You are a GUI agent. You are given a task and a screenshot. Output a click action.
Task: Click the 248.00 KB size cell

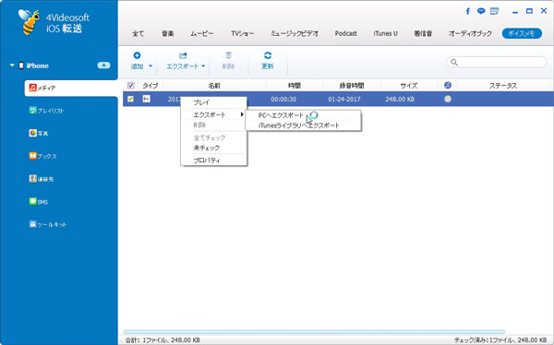tap(400, 100)
